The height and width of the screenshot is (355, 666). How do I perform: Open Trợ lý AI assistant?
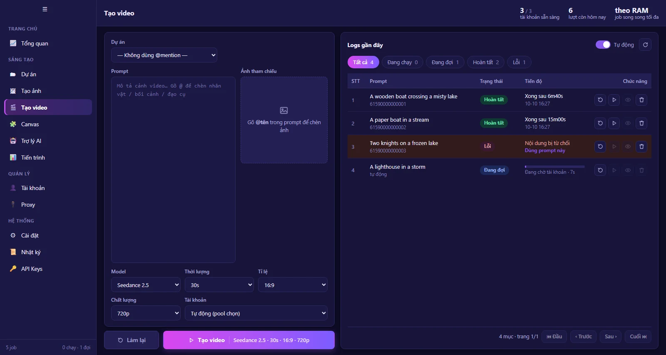tap(48, 141)
